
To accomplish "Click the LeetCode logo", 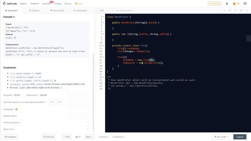I will (x=10, y=4).
